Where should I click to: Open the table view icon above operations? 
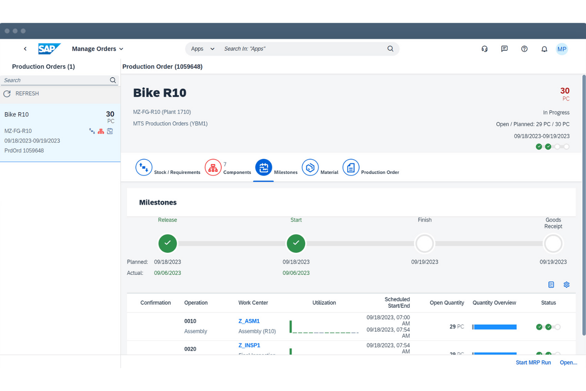551,284
